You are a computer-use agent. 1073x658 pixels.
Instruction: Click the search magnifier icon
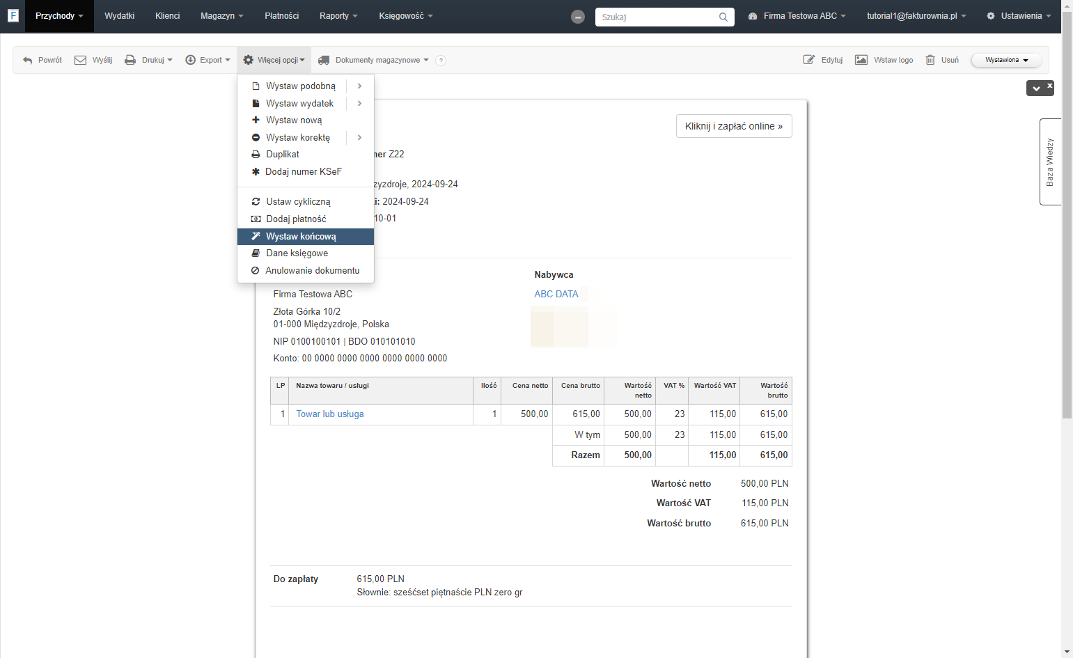pyautogui.click(x=723, y=17)
